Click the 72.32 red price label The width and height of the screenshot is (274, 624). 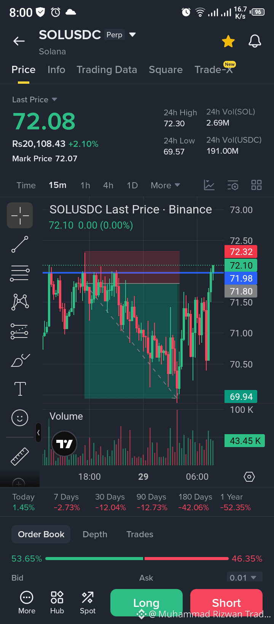click(x=241, y=252)
